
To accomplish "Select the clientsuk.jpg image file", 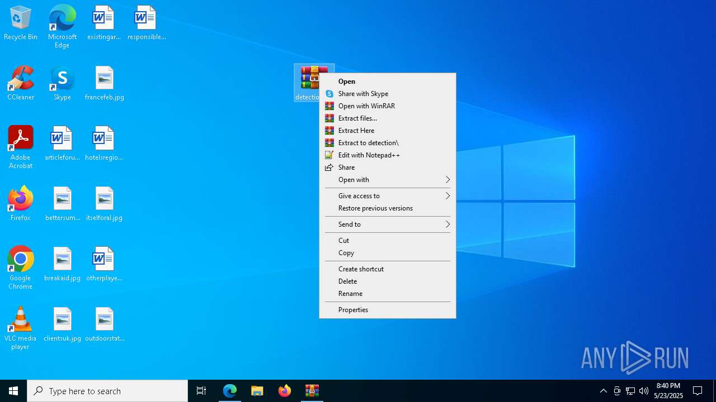I will coord(62,325).
